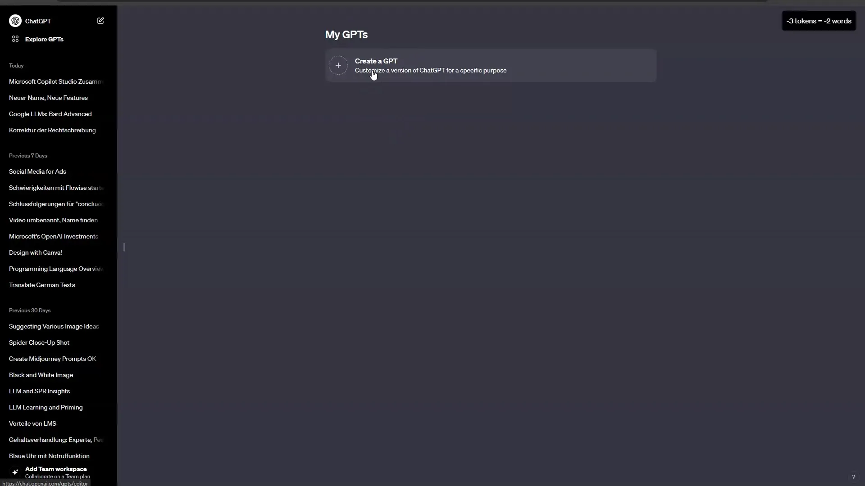
Task: Select the Social Media for Ads chat
Action: pos(37,171)
